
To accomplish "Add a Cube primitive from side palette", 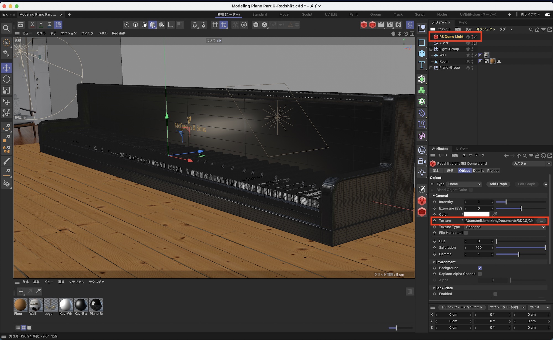I will [422, 54].
